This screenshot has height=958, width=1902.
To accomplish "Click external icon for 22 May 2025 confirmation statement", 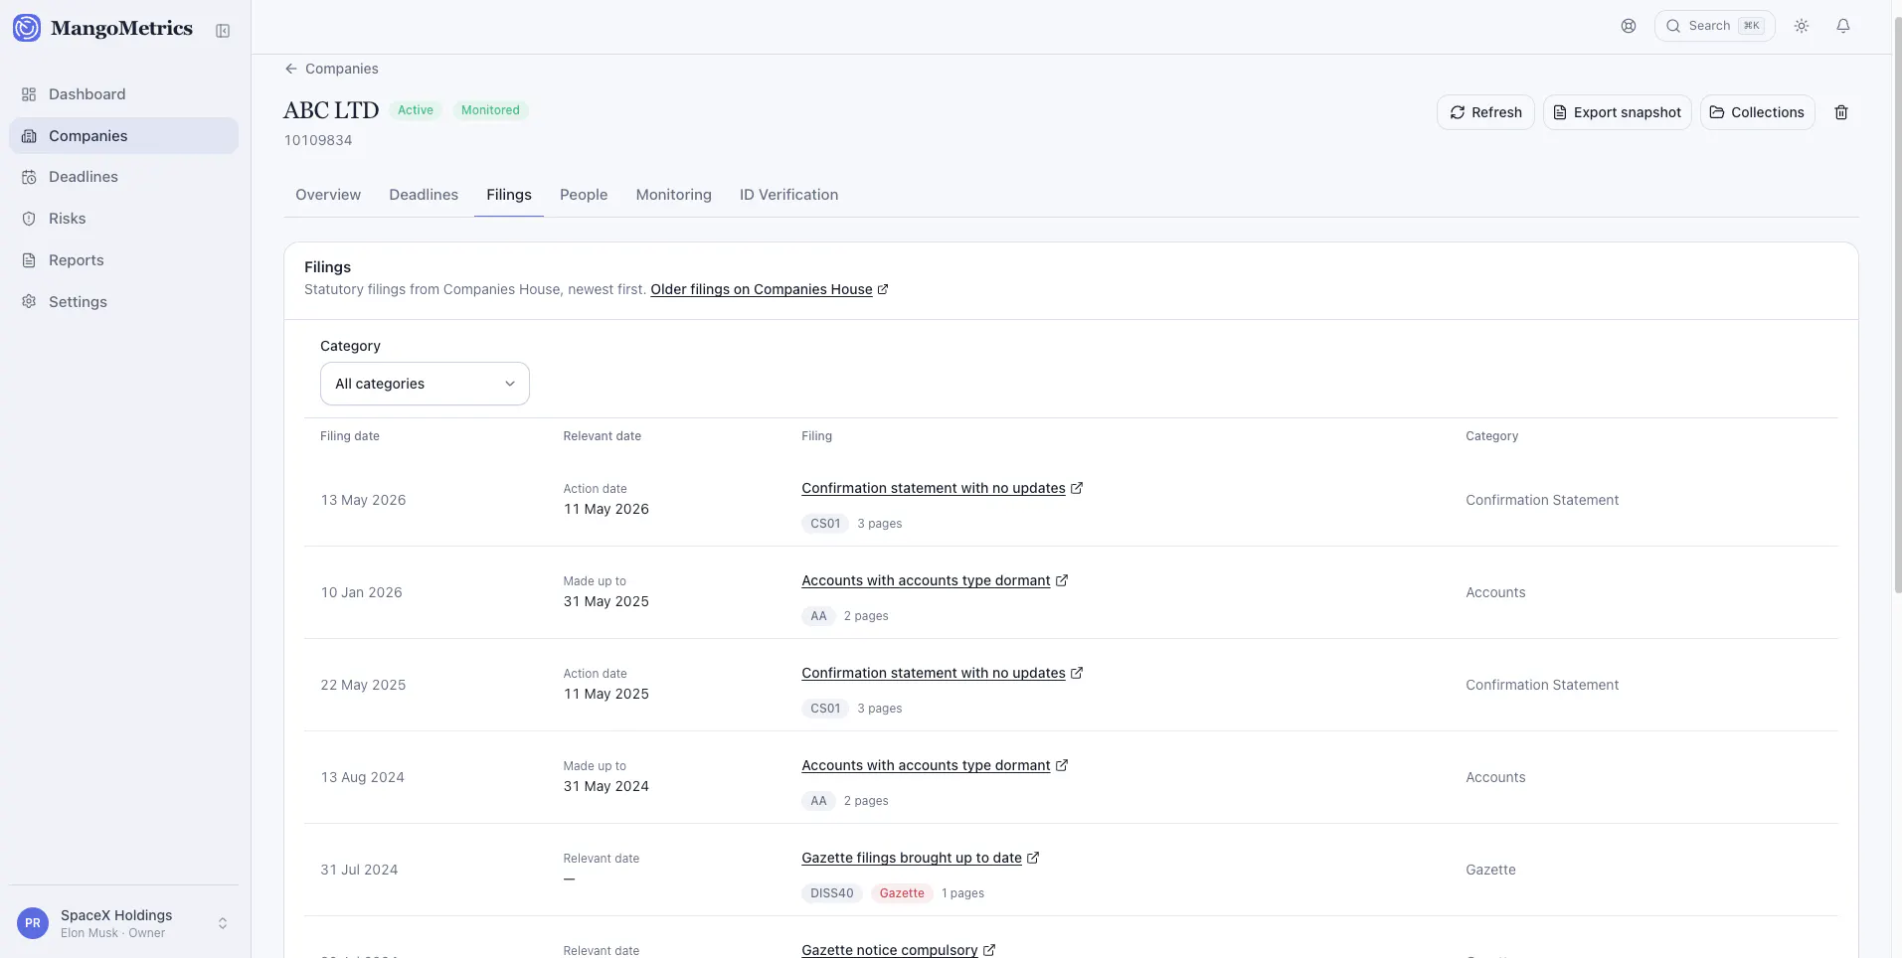I will (1077, 673).
